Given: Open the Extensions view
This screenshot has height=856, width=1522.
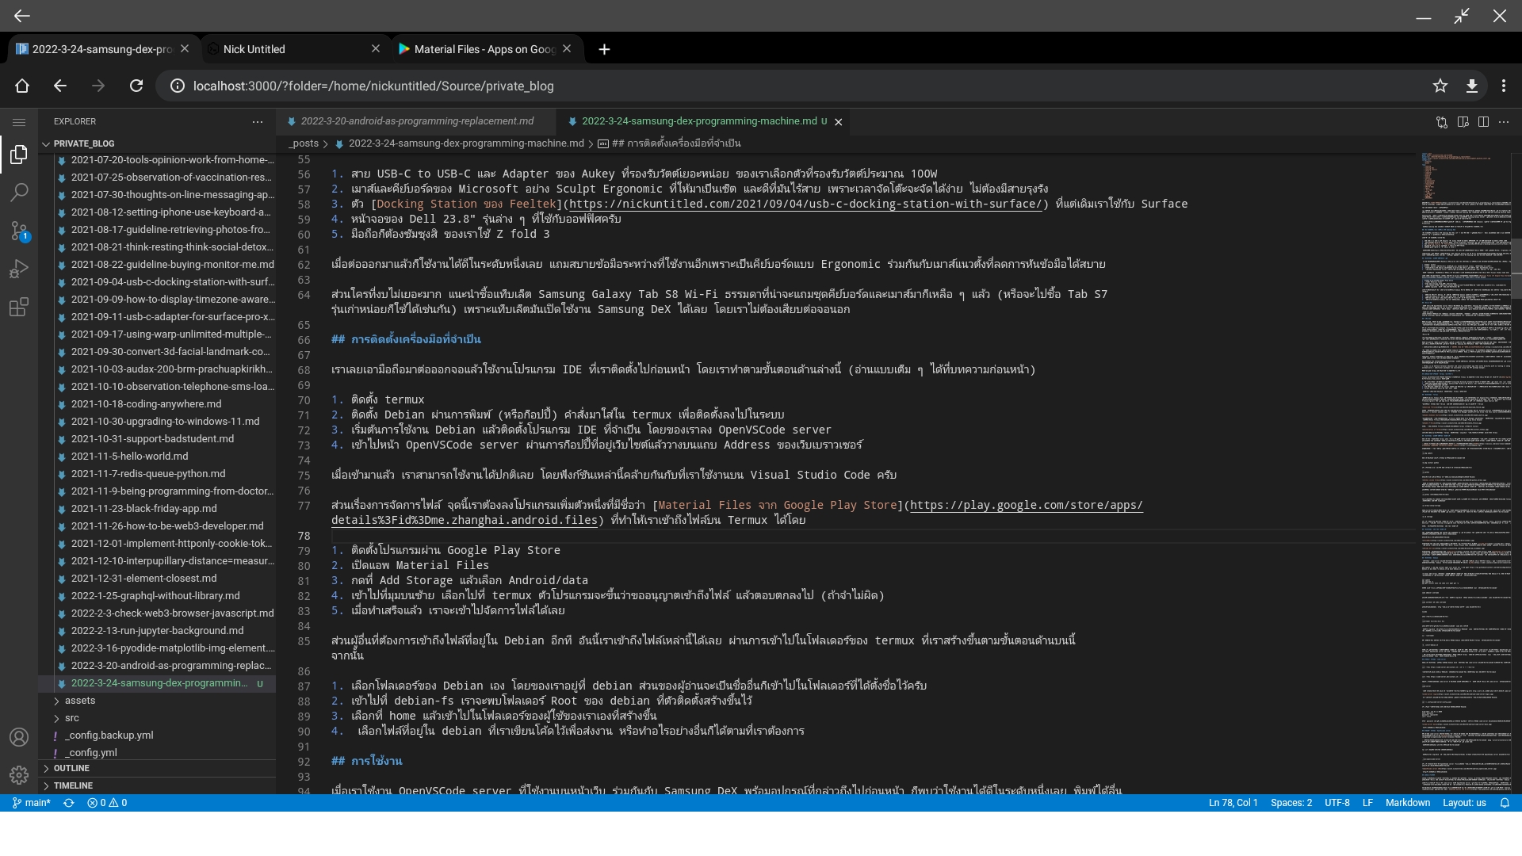Looking at the screenshot, I should (19, 307).
